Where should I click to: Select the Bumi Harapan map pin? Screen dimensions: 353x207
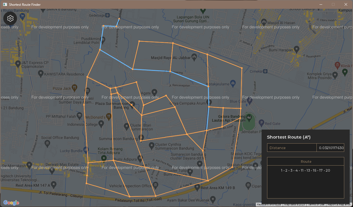point(296,49)
